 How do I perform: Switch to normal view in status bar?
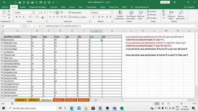tap(157, 104)
